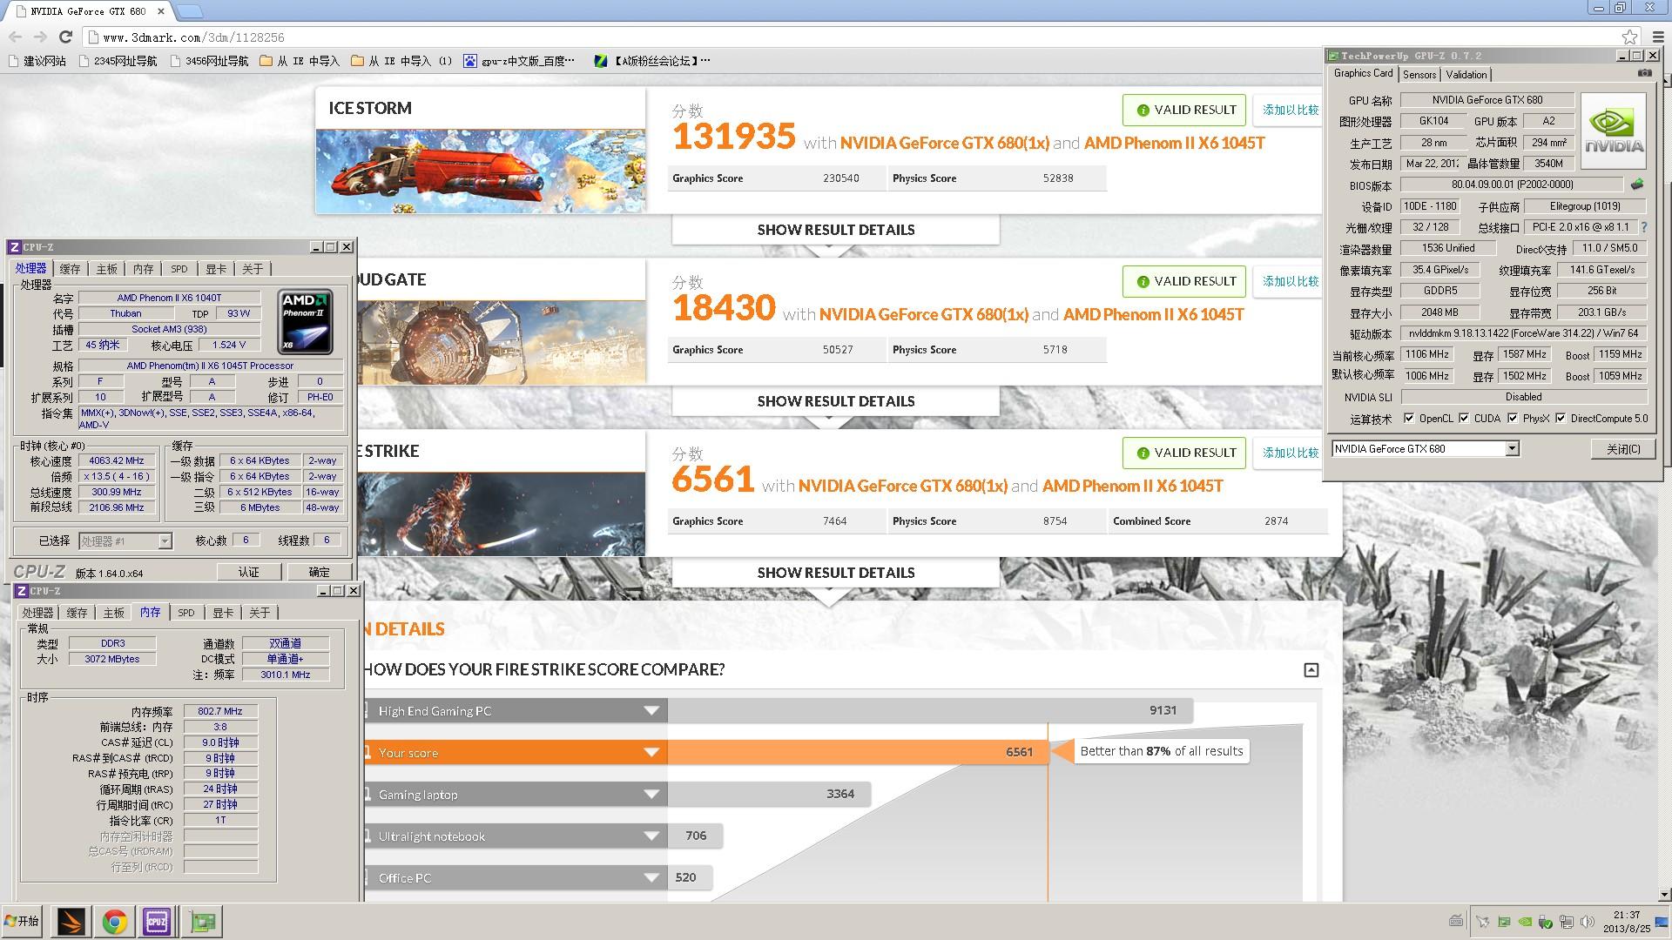
Task: Expand the Ultralight notebook row
Action: click(651, 836)
